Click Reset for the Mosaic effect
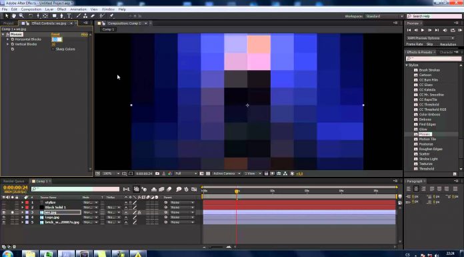The height and width of the screenshot is (257, 464). click(x=55, y=35)
